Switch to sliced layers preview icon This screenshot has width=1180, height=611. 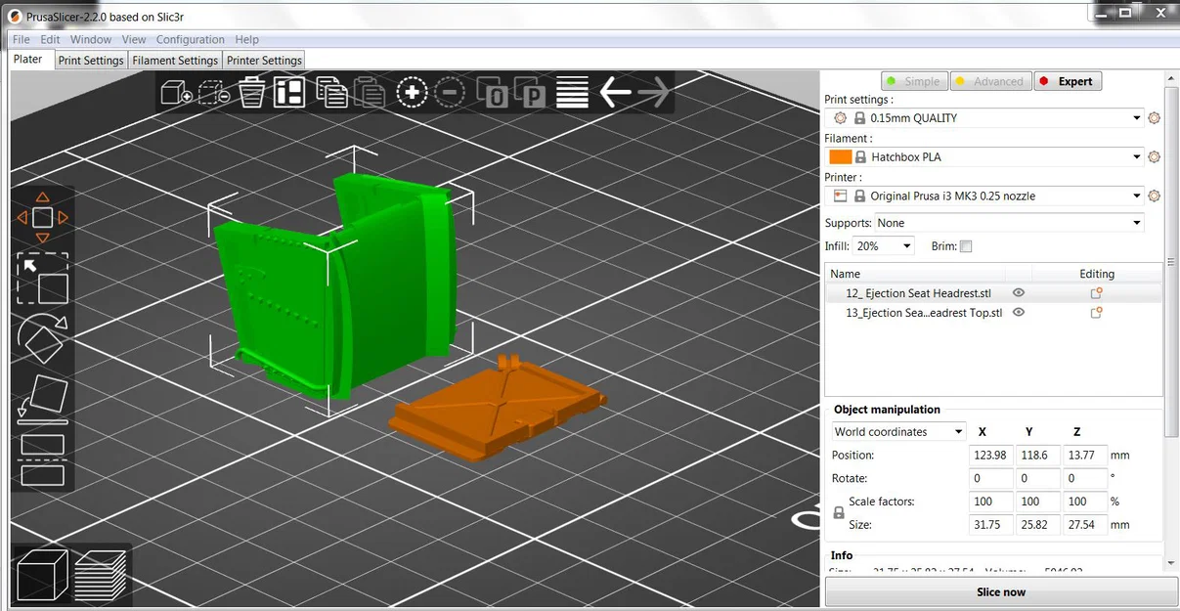point(101,576)
